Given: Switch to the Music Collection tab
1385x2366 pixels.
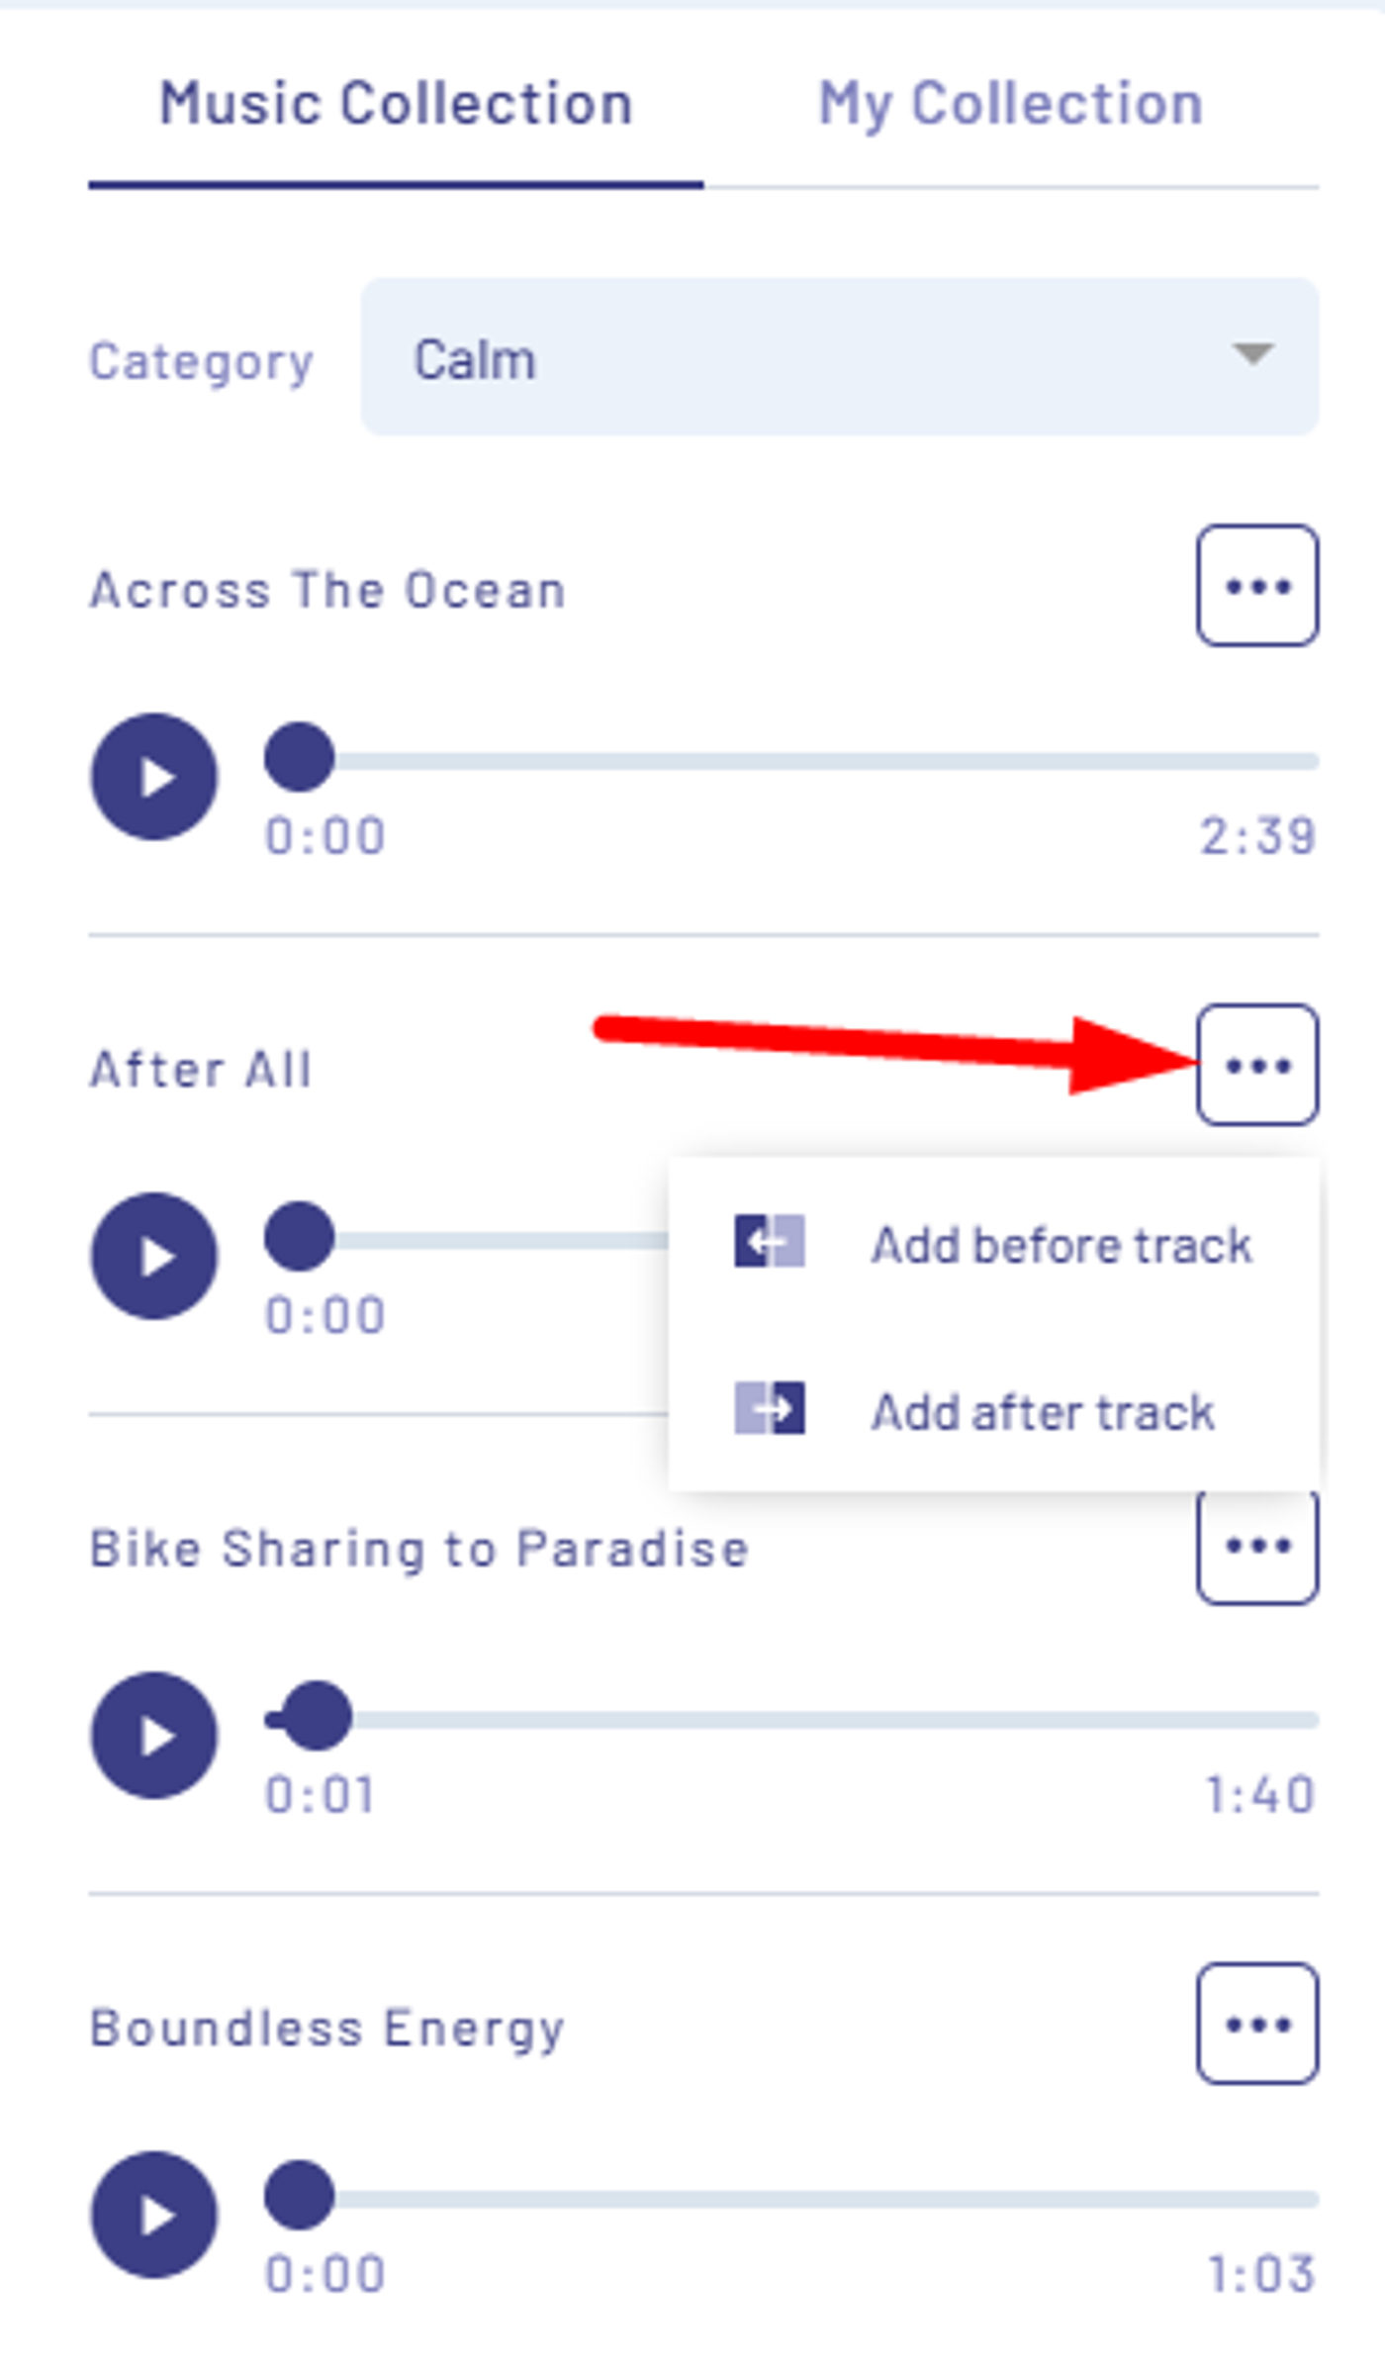Looking at the screenshot, I should click(396, 105).
